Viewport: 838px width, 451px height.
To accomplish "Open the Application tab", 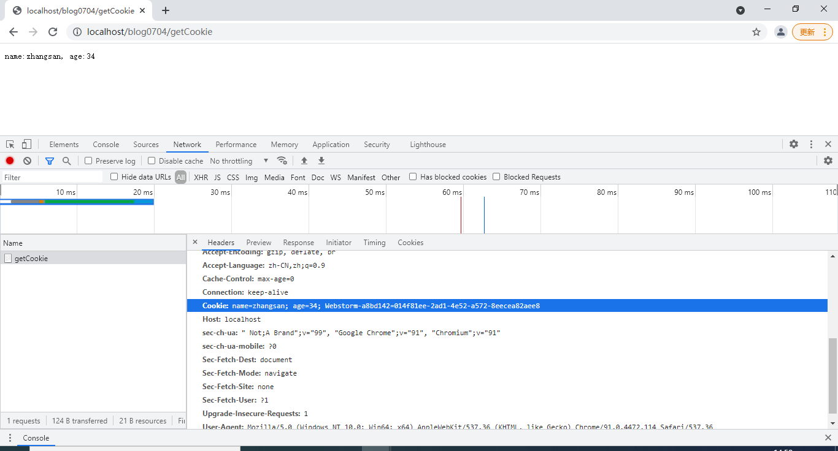I will (x=331, y=145).
